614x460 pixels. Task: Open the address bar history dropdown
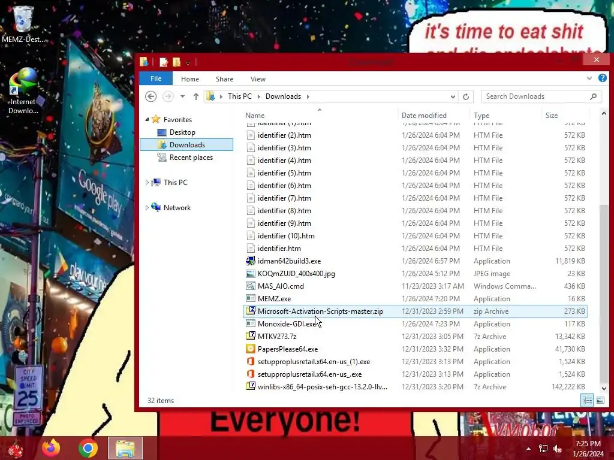453,96
